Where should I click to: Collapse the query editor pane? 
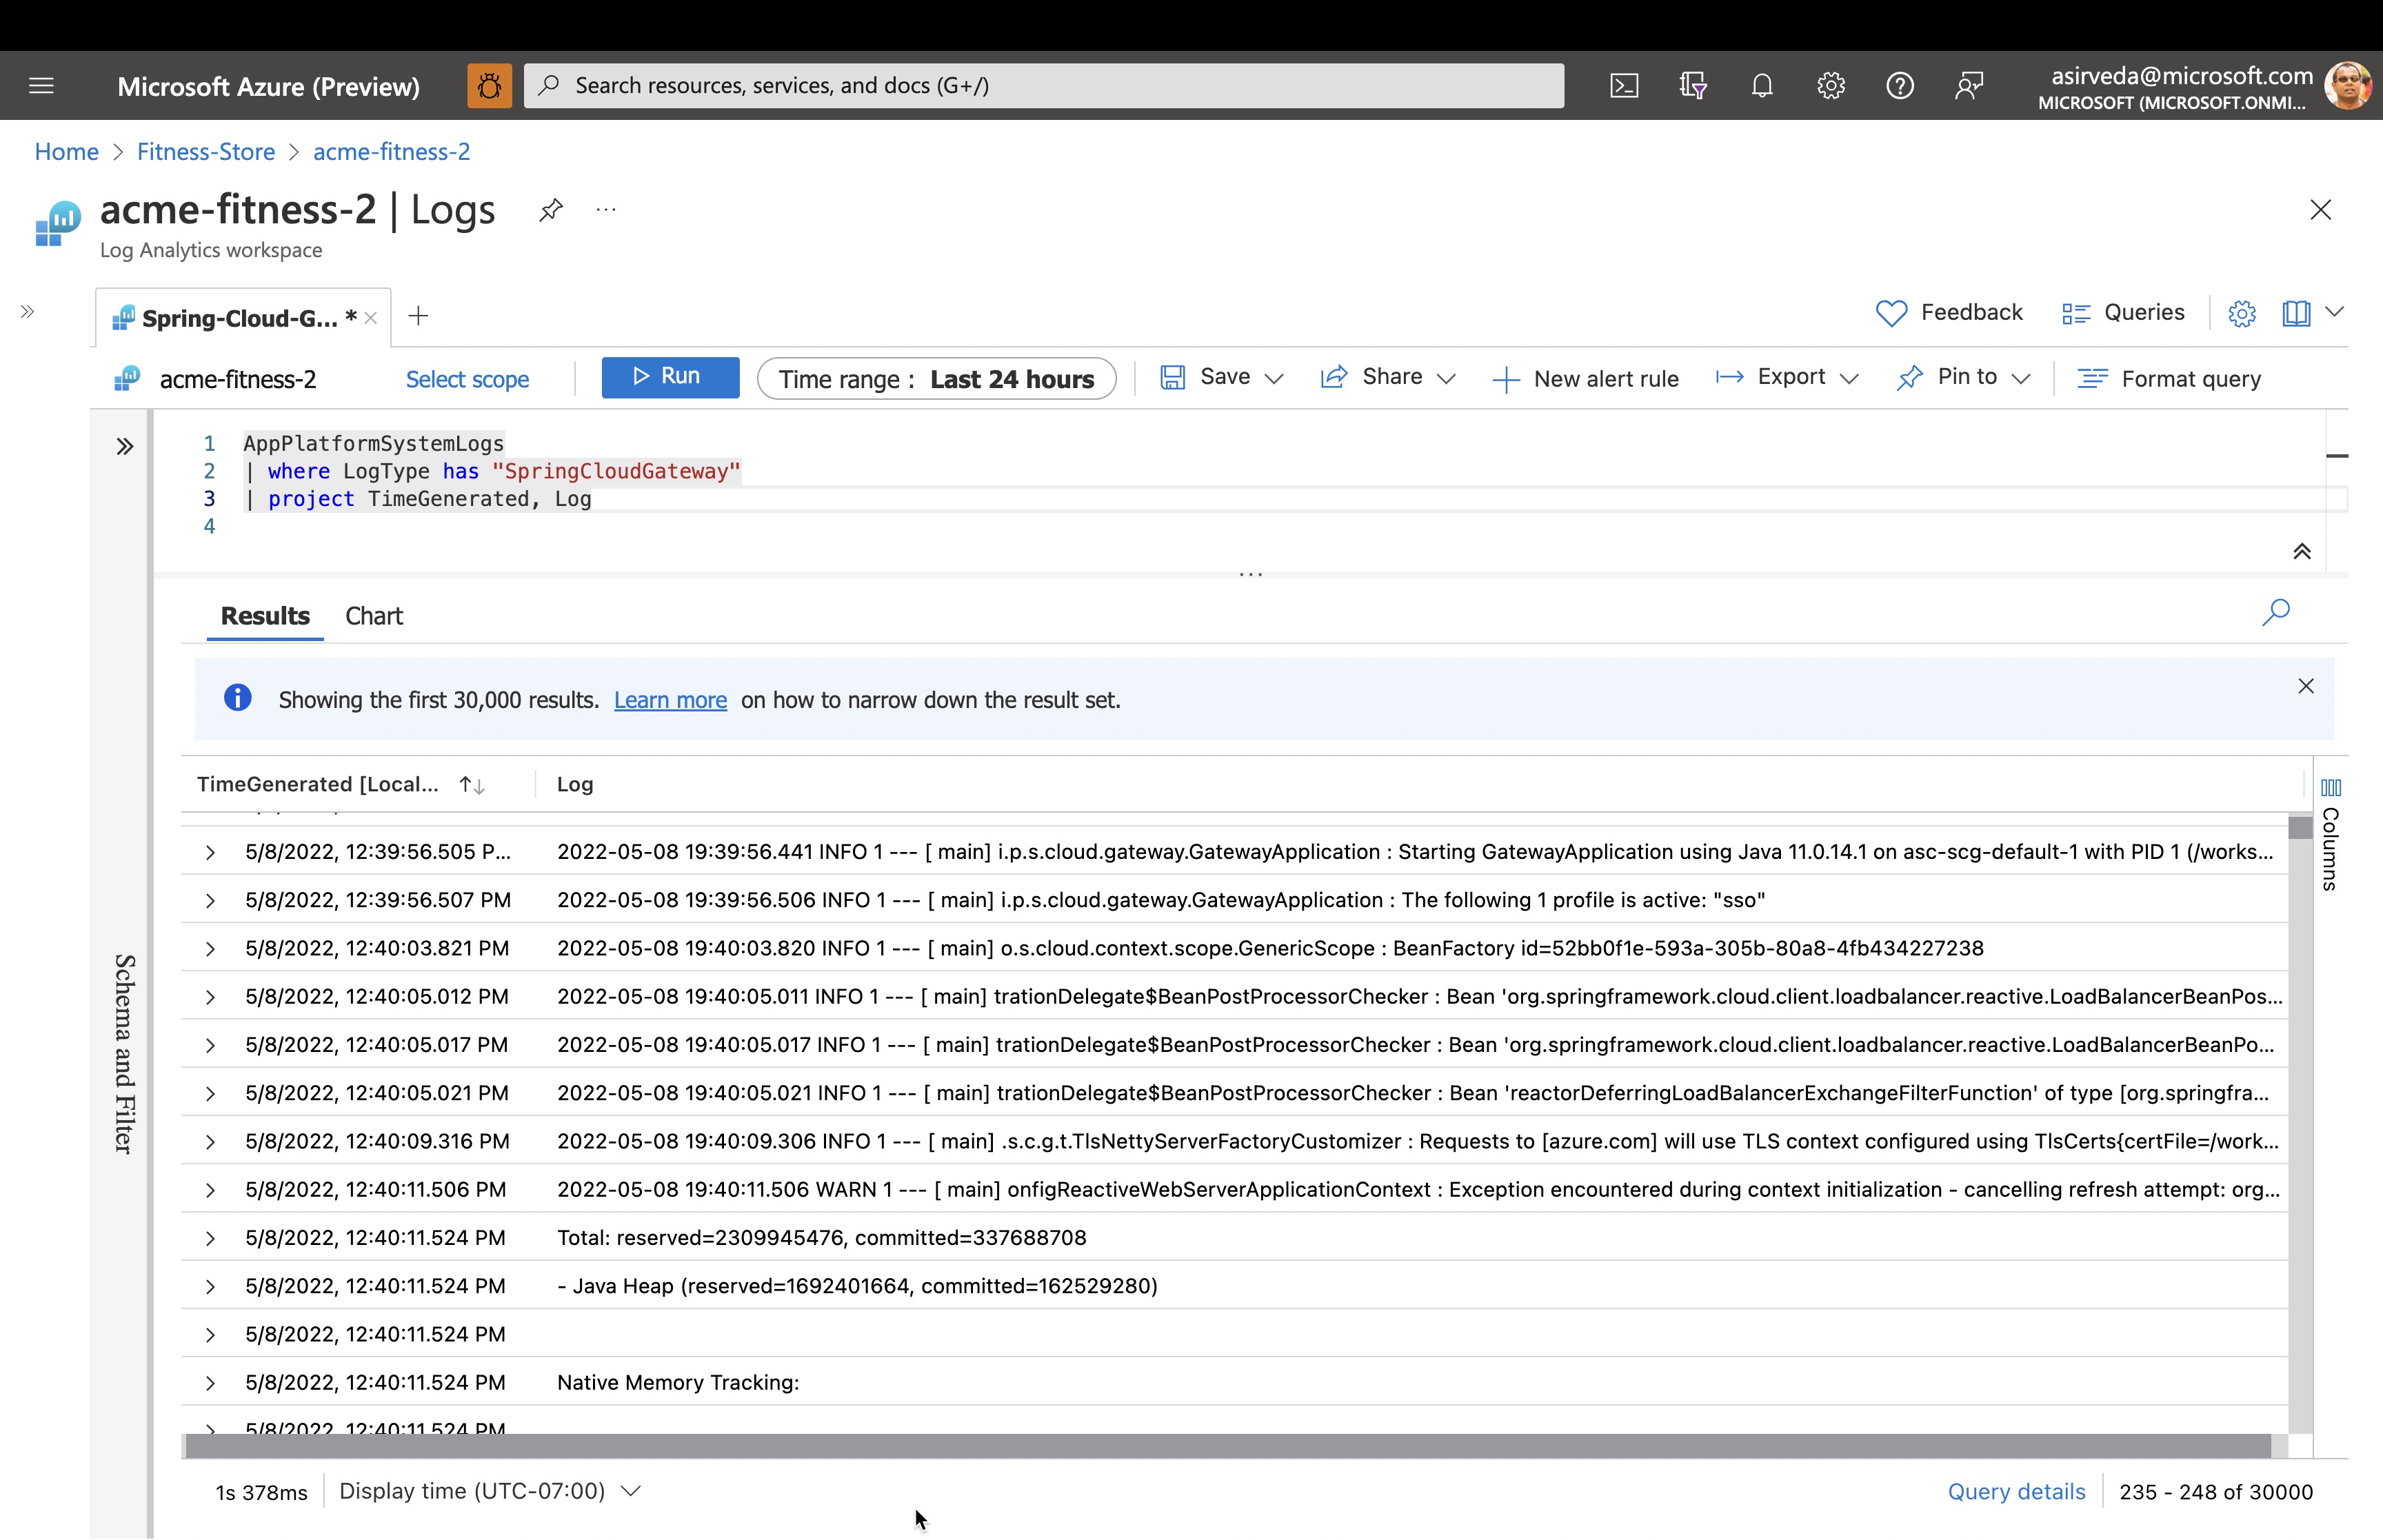(2301, 552)
